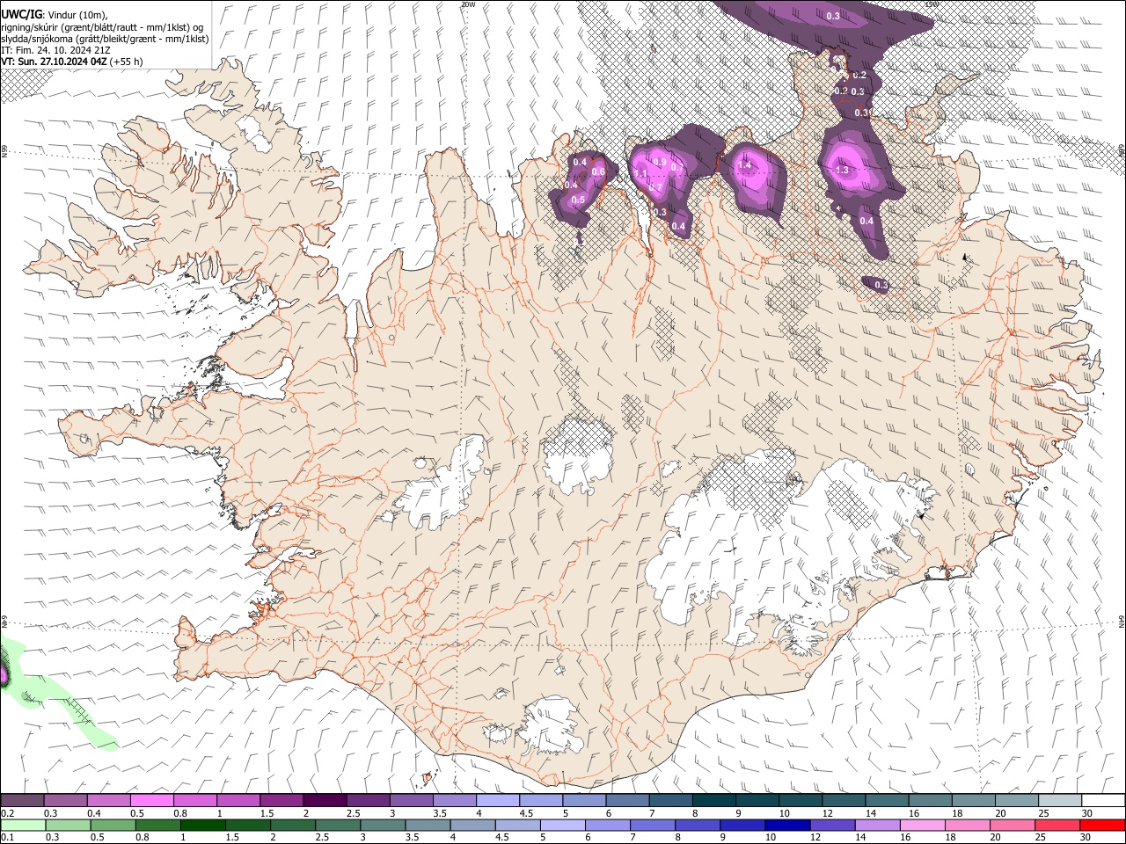1126x844 pixels.
Task: Select white upper legend swatch starting at 30
Action: (x=1102, y=801)
